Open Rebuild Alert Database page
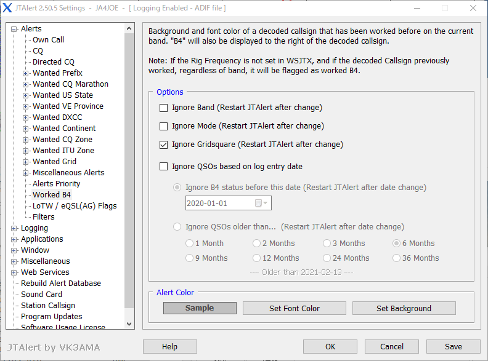488x361 pixels. (61, 284)
